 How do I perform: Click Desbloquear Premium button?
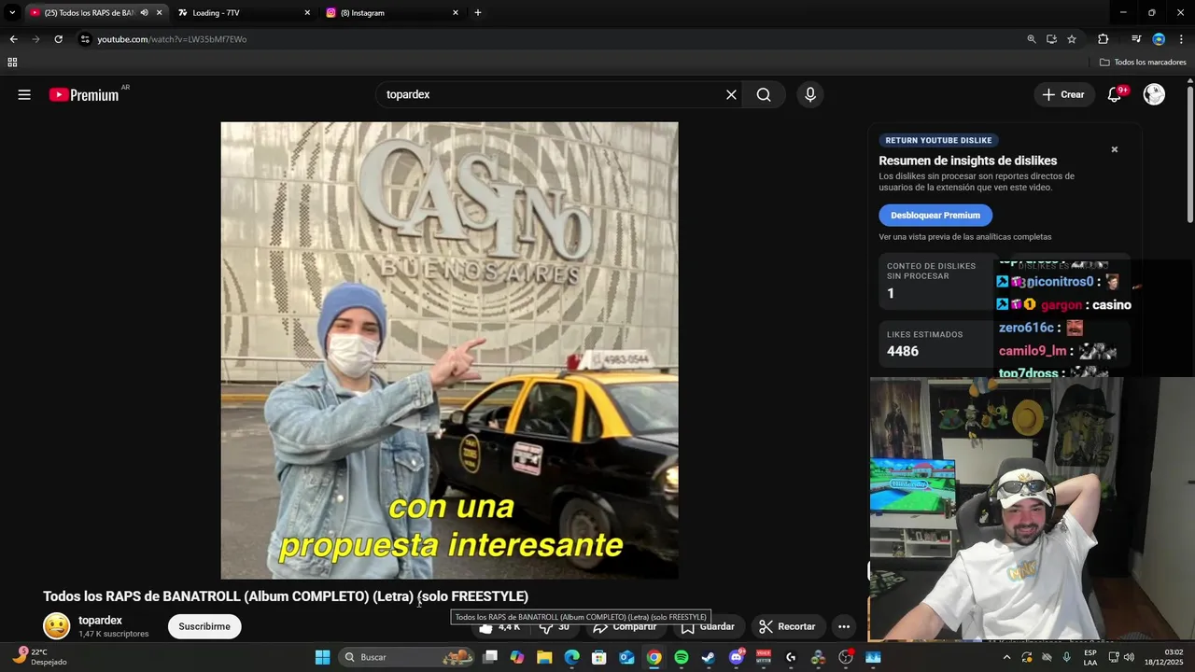click(x=935, y=216)
